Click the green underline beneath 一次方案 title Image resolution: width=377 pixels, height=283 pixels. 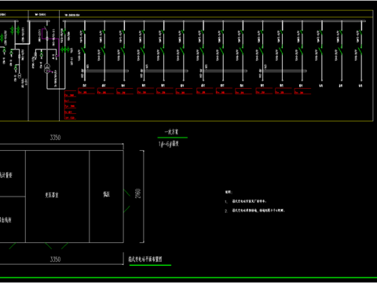173,138
